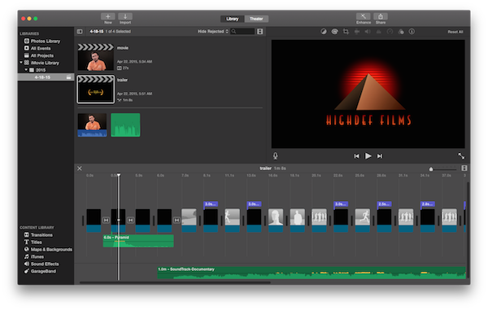The width and height of the screenshot is (488, 310).
Task: Toggle the Libraries sidebar visibility button
Action: tap(80, 32)
